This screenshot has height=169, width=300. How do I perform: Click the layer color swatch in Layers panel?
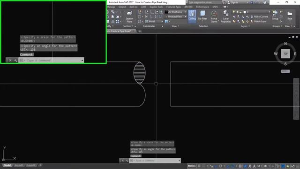click(245, 12)
